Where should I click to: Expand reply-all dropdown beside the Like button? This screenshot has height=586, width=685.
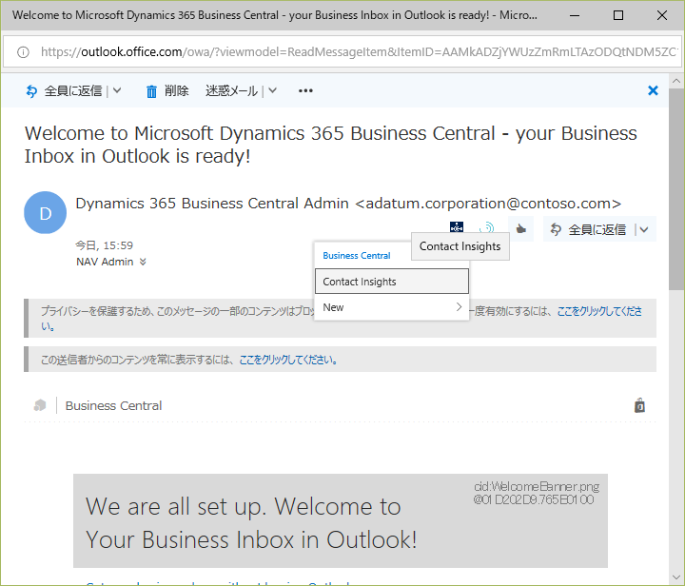pyautogui.click(x=644, y=229)
